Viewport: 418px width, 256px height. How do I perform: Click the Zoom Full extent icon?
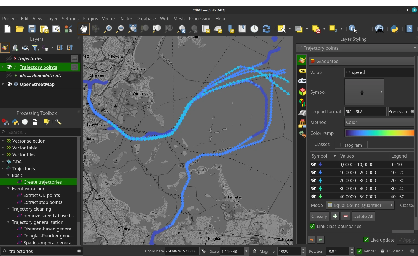click(132, 29)
